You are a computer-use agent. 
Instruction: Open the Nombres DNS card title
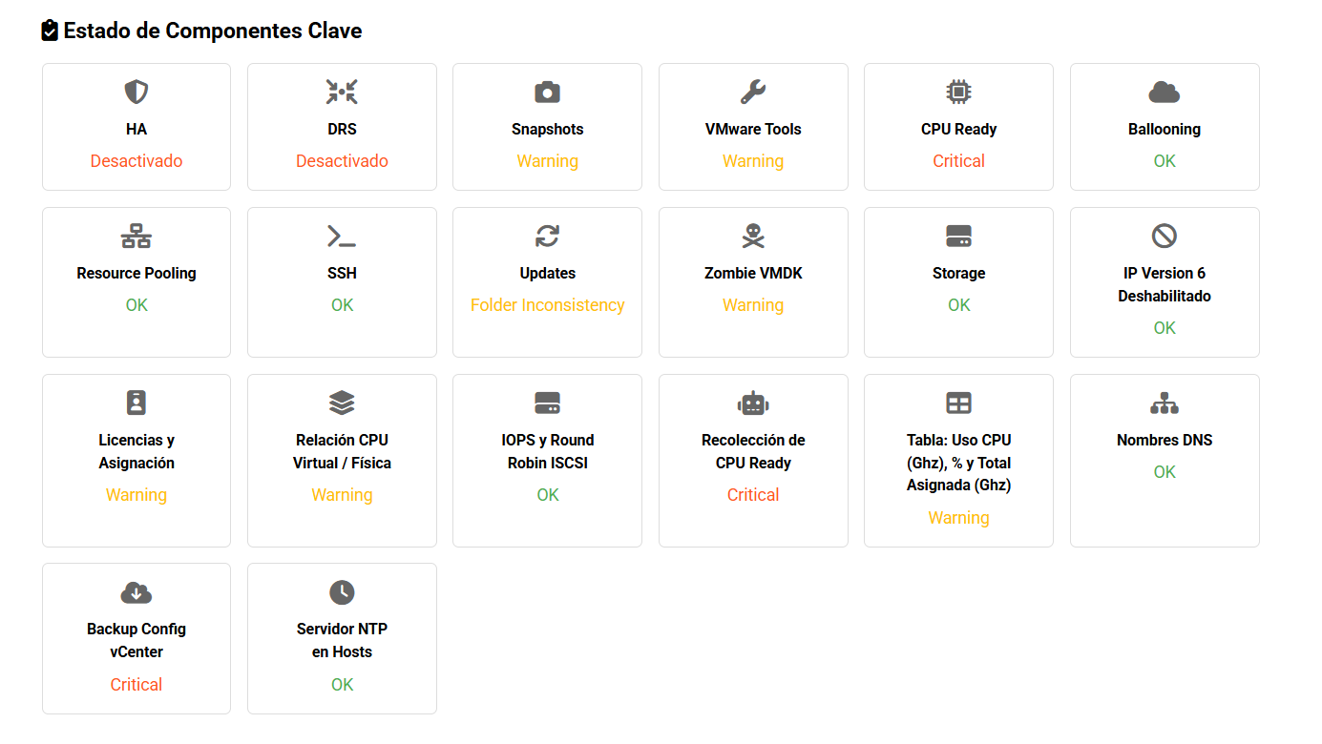(1165, 440)
